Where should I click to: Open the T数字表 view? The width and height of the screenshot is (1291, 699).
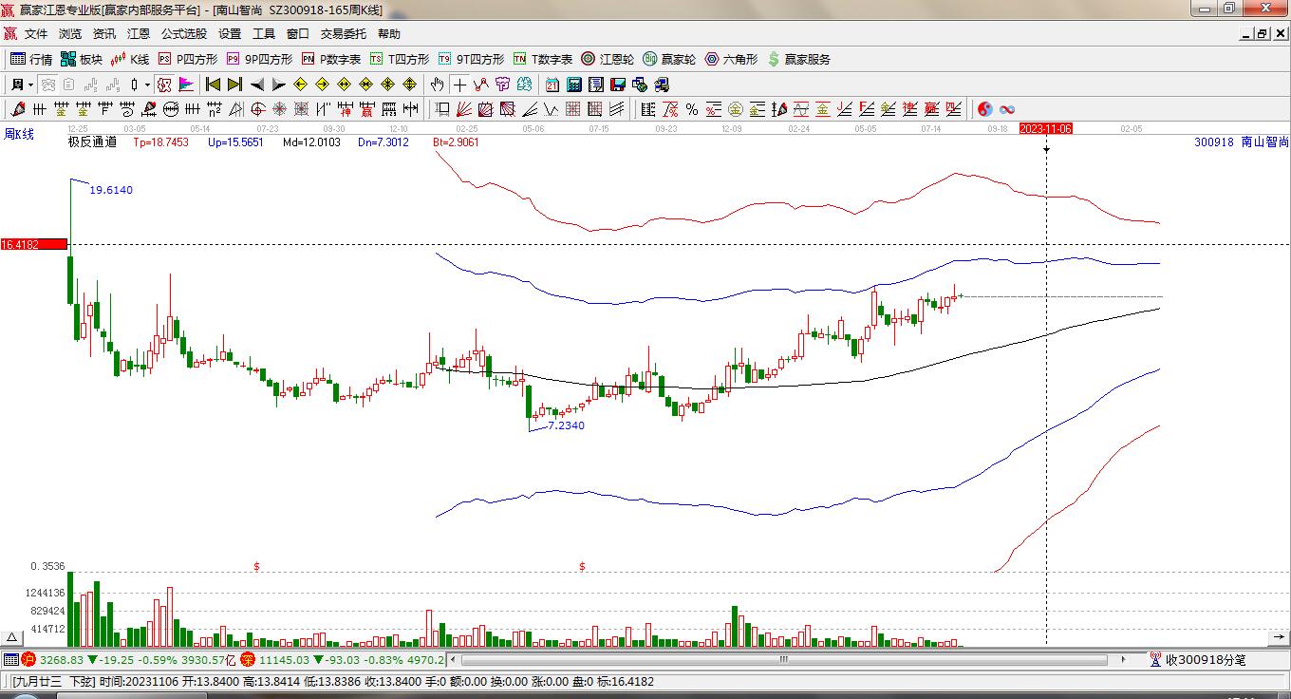543,59
